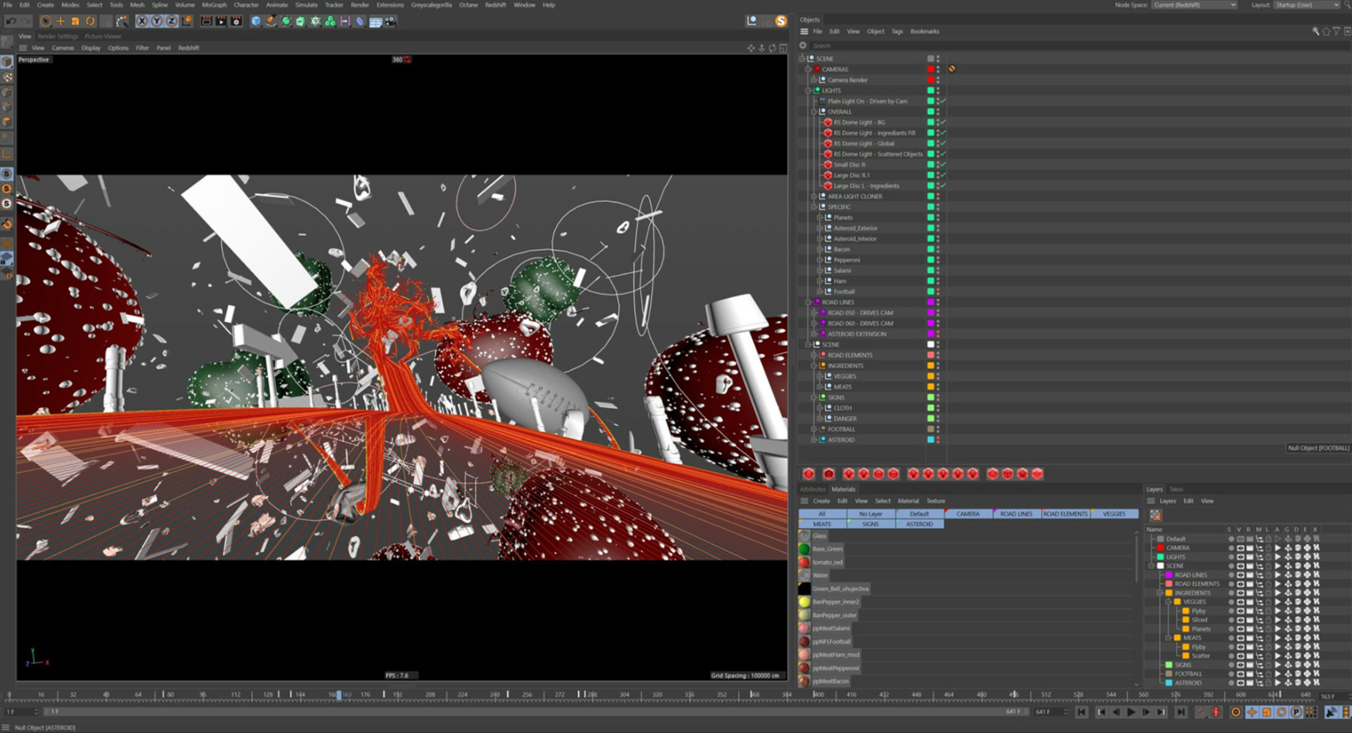Click the magenta swatch of ROAD LINES layer
The height and width of the screenshot is (733, 1352).
(1169, 575)
